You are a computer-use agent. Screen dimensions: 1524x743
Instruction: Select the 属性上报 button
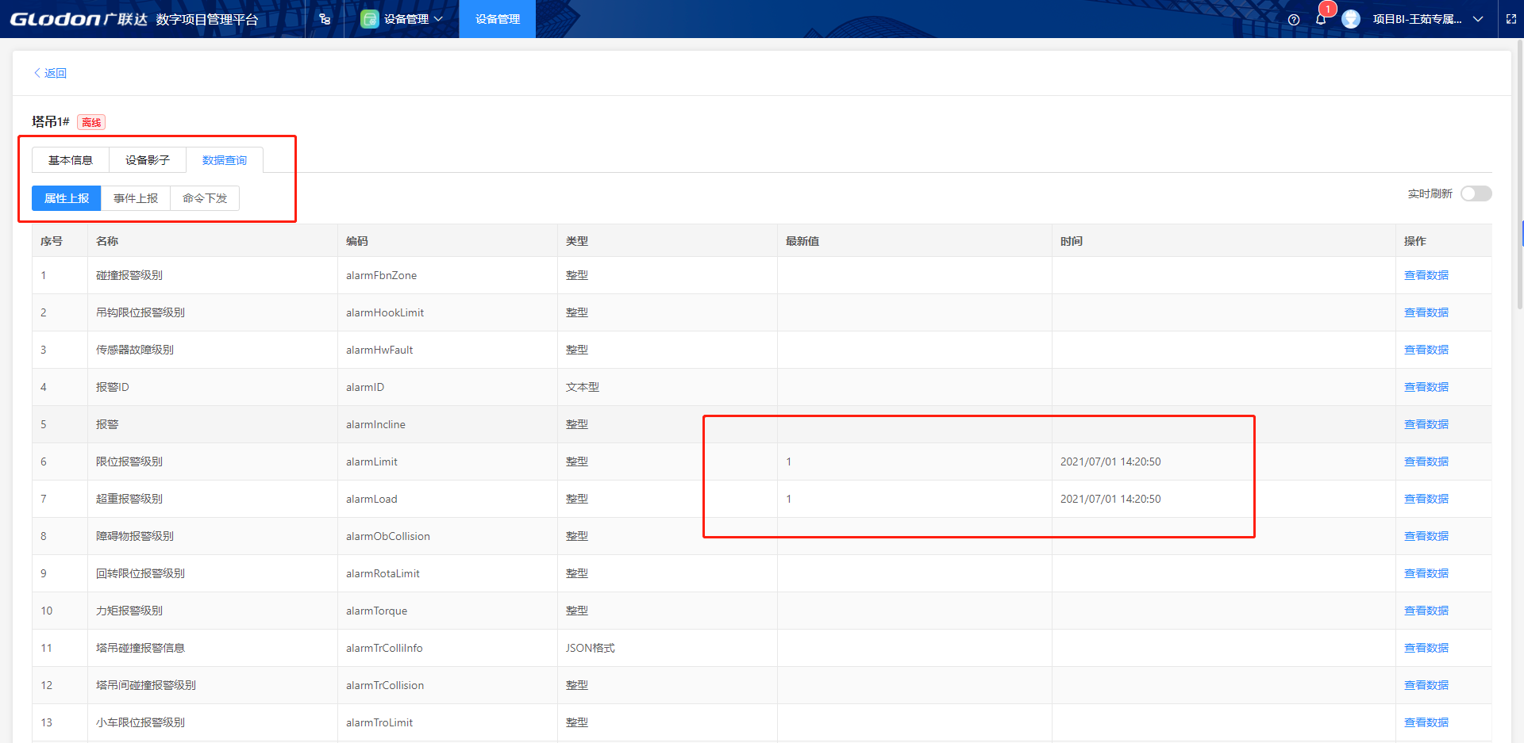pos(67,198)
